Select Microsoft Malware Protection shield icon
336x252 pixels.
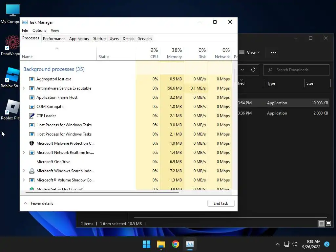tap(32, 143)
